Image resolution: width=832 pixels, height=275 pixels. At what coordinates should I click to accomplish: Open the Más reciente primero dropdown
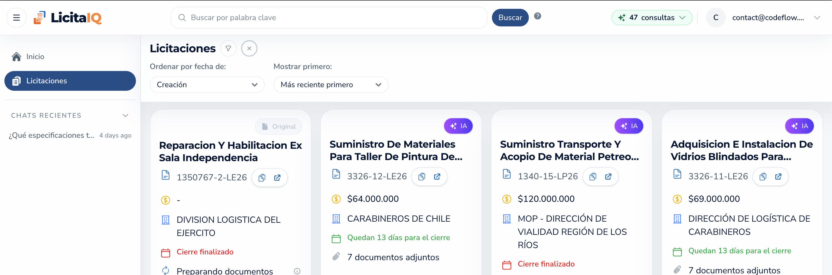click(x=330, y=85)
